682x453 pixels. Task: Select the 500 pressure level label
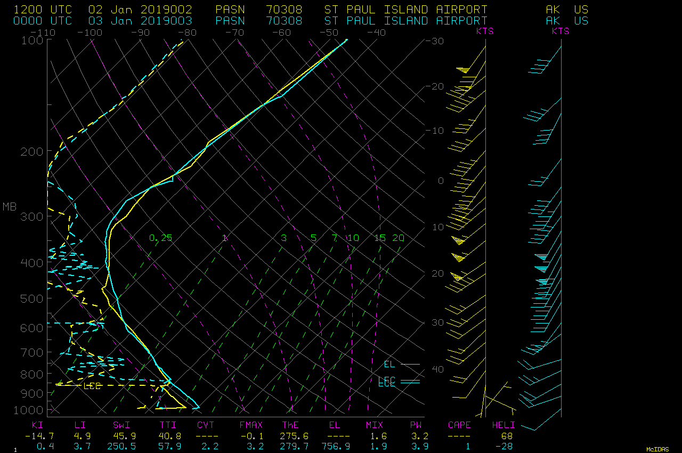tap(31, 298)
